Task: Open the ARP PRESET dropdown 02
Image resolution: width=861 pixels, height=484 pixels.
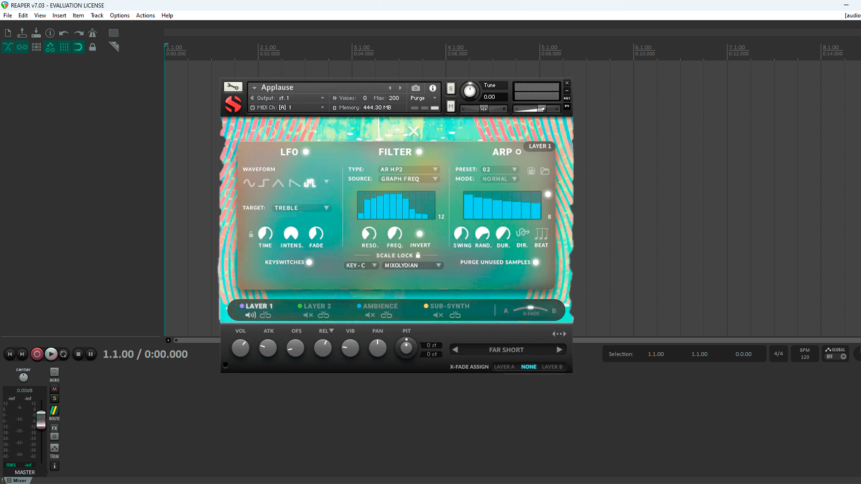Action: tap(500, 170)
